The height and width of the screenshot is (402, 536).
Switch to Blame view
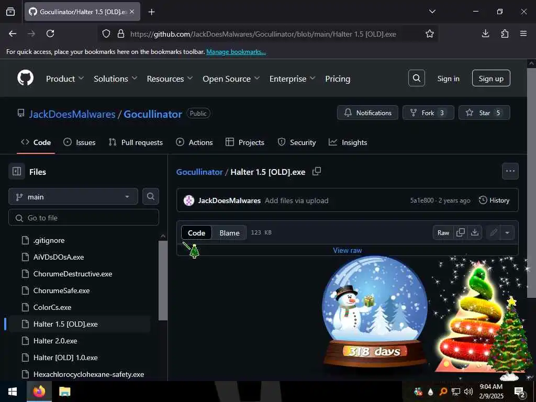pos(229,233)
